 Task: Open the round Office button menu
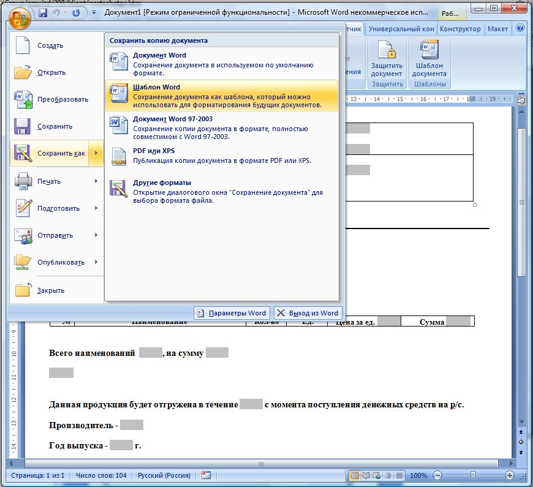(20, 17)
